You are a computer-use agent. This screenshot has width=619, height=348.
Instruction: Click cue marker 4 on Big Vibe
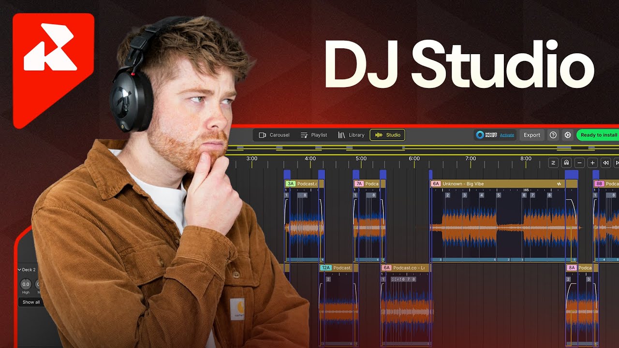[481, 195]
